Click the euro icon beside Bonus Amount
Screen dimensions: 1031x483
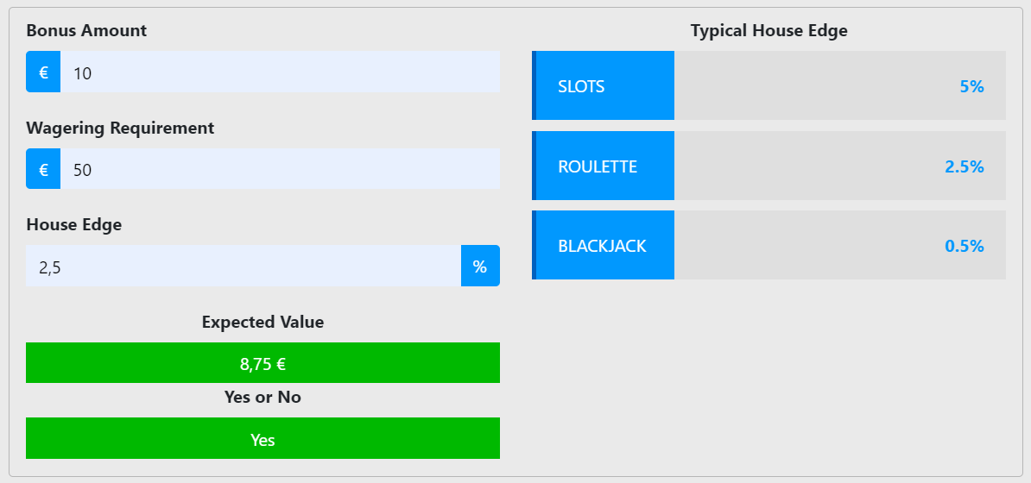coord(43,72)
